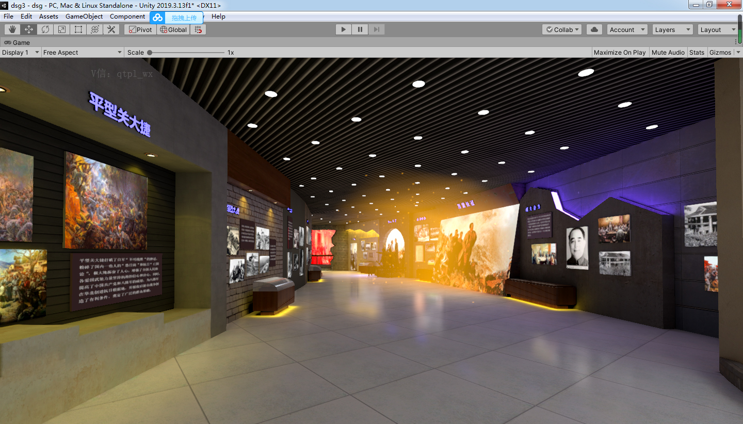
Task: Click the battle painting under 平型关大捷
Action: (106, 201)
